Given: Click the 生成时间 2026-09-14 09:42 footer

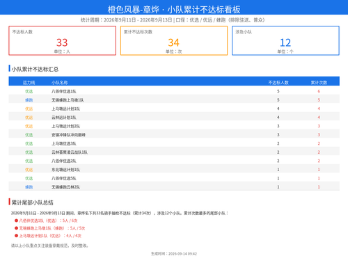Looking at the screenshot, I should coord(174,254).
